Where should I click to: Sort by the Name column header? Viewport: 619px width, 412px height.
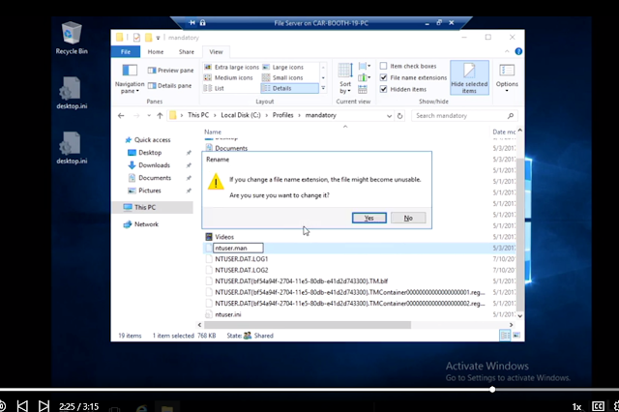click(x=213, y=132)
